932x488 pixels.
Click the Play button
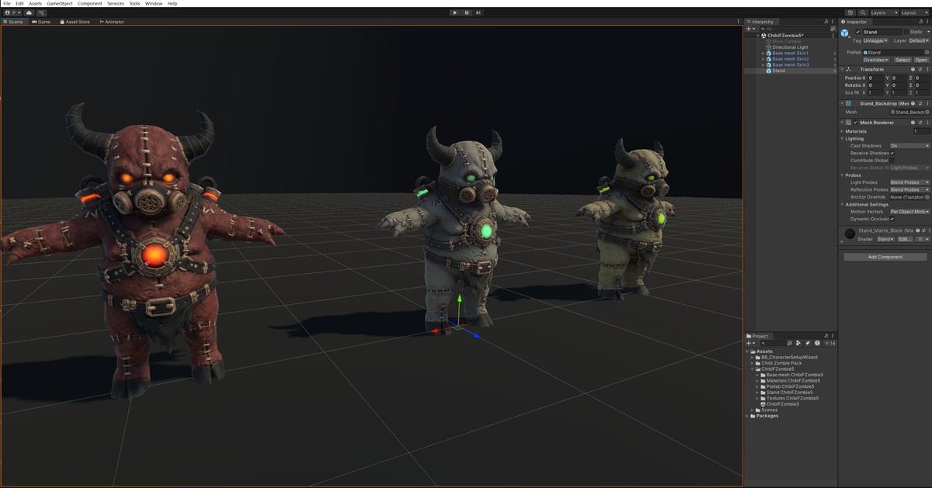pyautogui.click(x=454, y=12)
